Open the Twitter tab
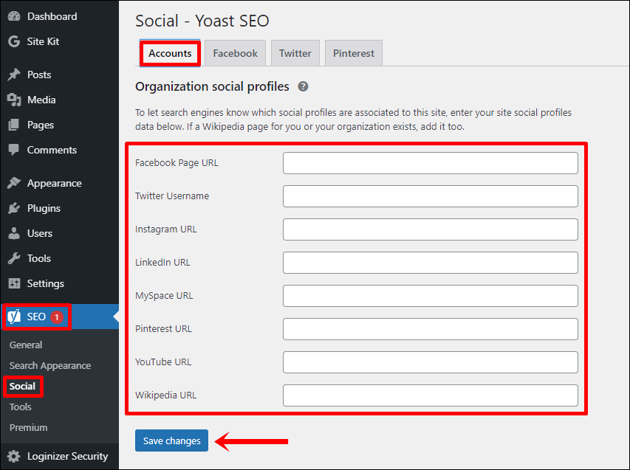630x470 pixels. coord(295,53)
